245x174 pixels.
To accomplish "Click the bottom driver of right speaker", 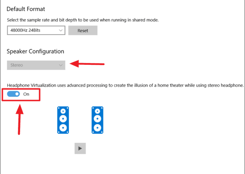I will [x=98, y=128].
